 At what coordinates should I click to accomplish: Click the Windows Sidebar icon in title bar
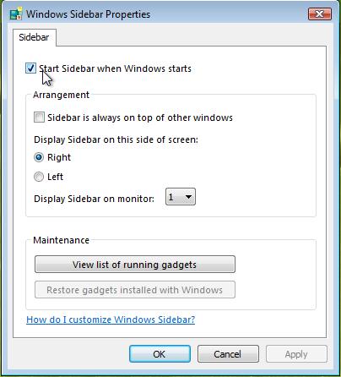coord(16,14)
